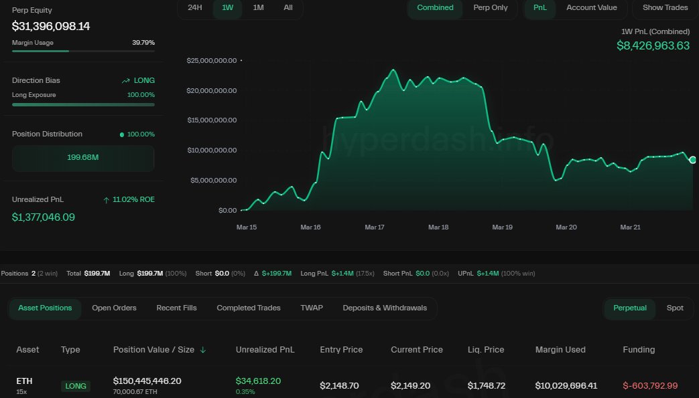Click the Show Trades button
Viewport: 699px width, 398px height.
click(x=664, y=7)
